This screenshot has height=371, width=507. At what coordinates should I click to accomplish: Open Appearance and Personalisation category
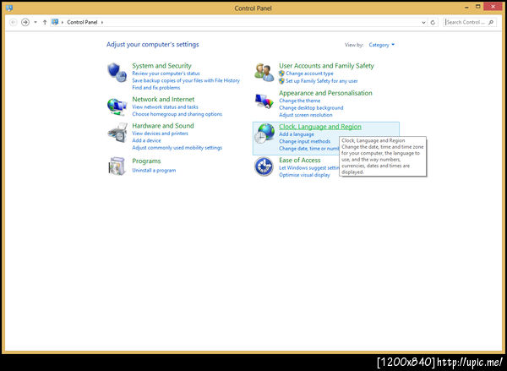(325, 93)
